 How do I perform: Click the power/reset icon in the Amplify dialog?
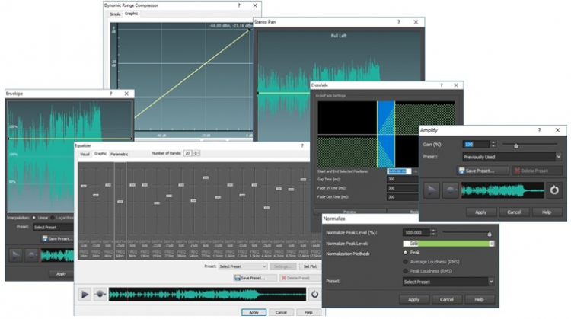click(x=554, y=190)
